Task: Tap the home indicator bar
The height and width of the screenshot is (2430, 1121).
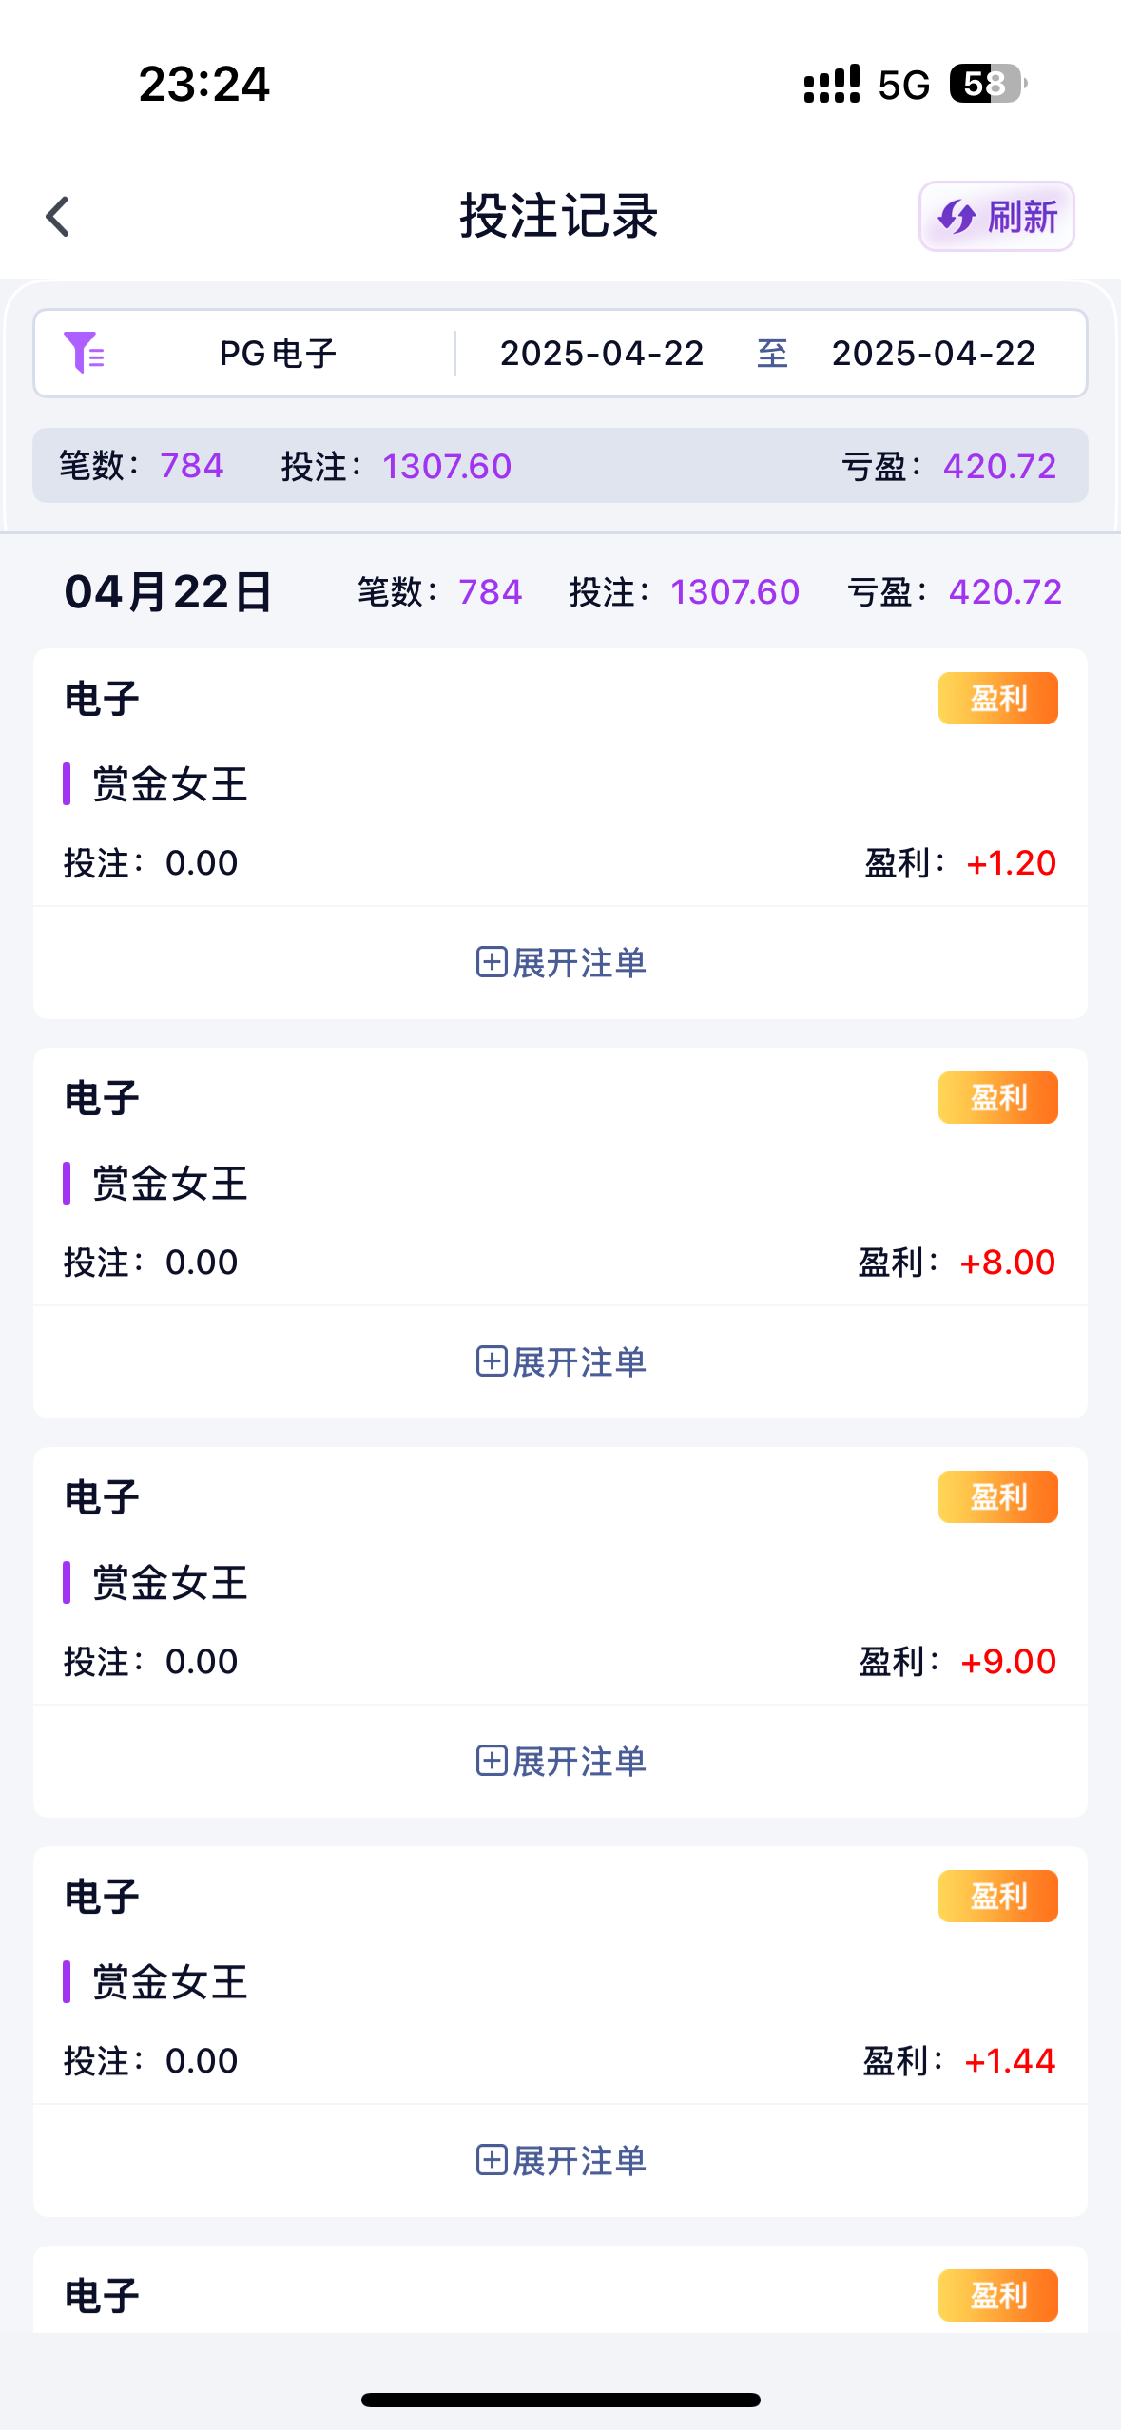Action: [560, 2400]
